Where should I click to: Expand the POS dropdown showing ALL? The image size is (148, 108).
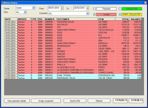[x=25, y=12]
